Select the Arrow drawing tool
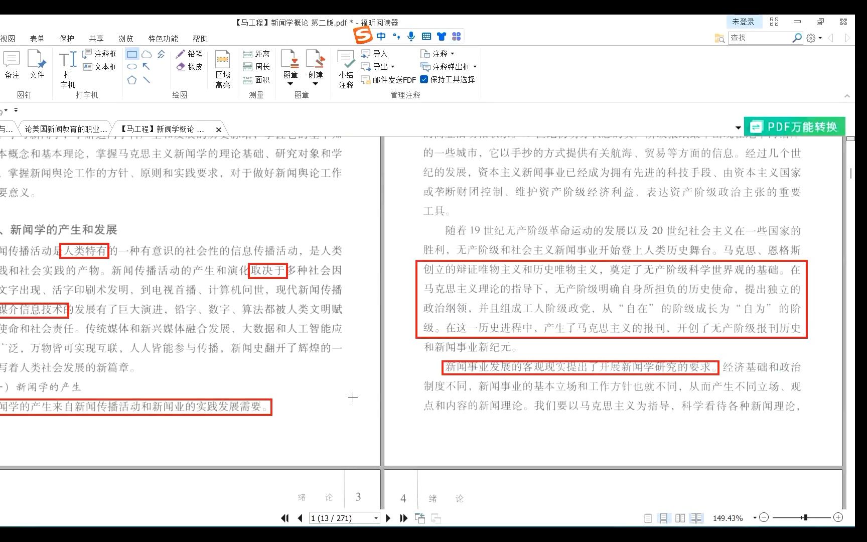Screen dimensions: 867x542 [147, 67]
